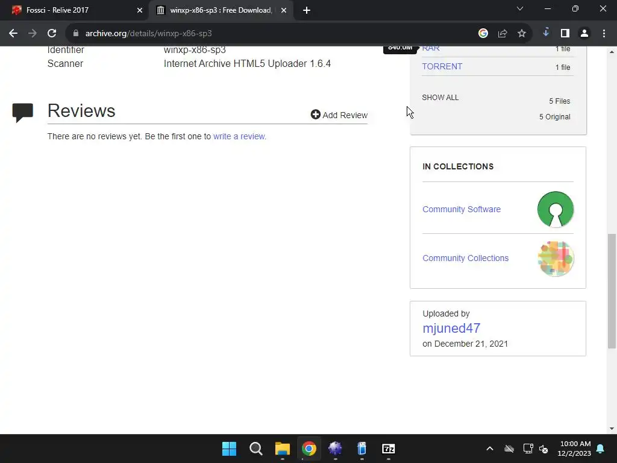Click the upload date 'on December 21, 2021'
The image size is (617, 463).
click(465, 344)
